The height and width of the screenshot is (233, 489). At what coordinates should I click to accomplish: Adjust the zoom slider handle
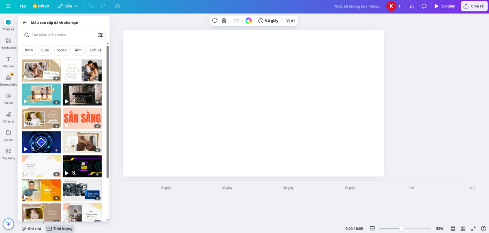click(401, 228)
